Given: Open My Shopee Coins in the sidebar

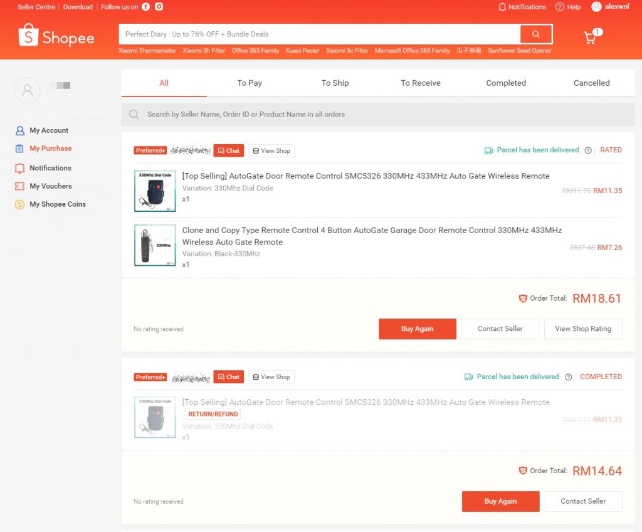Looking at the screenshot, I should tap(57, 204).
